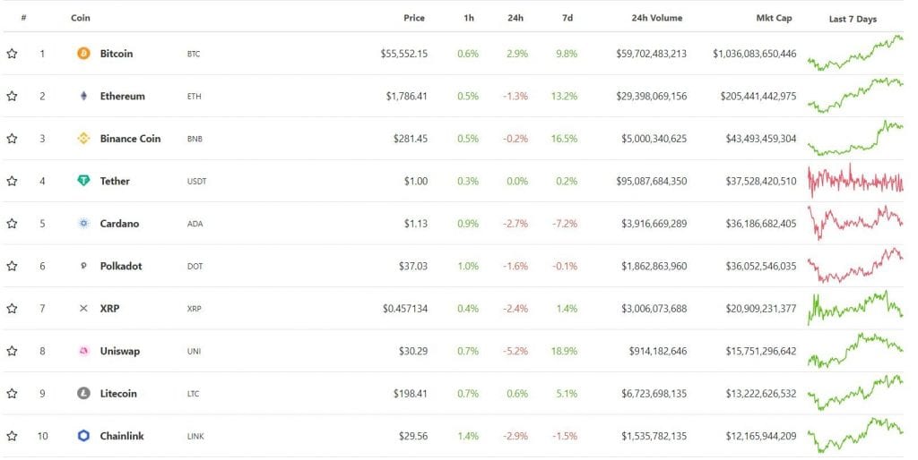Screen dimensions: 918x460
Task: Toggle the favorite star for XRP
Action: [x=12, y=309]
